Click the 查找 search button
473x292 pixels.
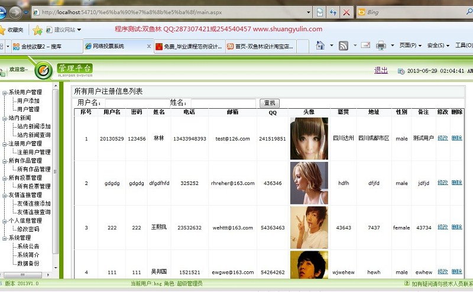tap(270, 103)
